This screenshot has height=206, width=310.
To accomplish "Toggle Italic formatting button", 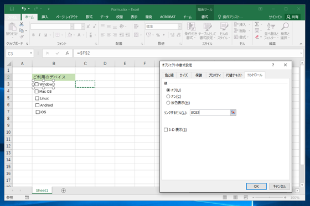I will (x=39, y=35).
